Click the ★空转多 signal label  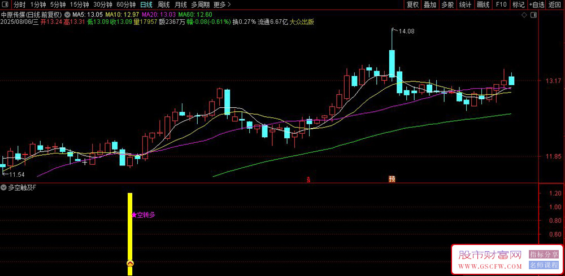click(143, 215)
